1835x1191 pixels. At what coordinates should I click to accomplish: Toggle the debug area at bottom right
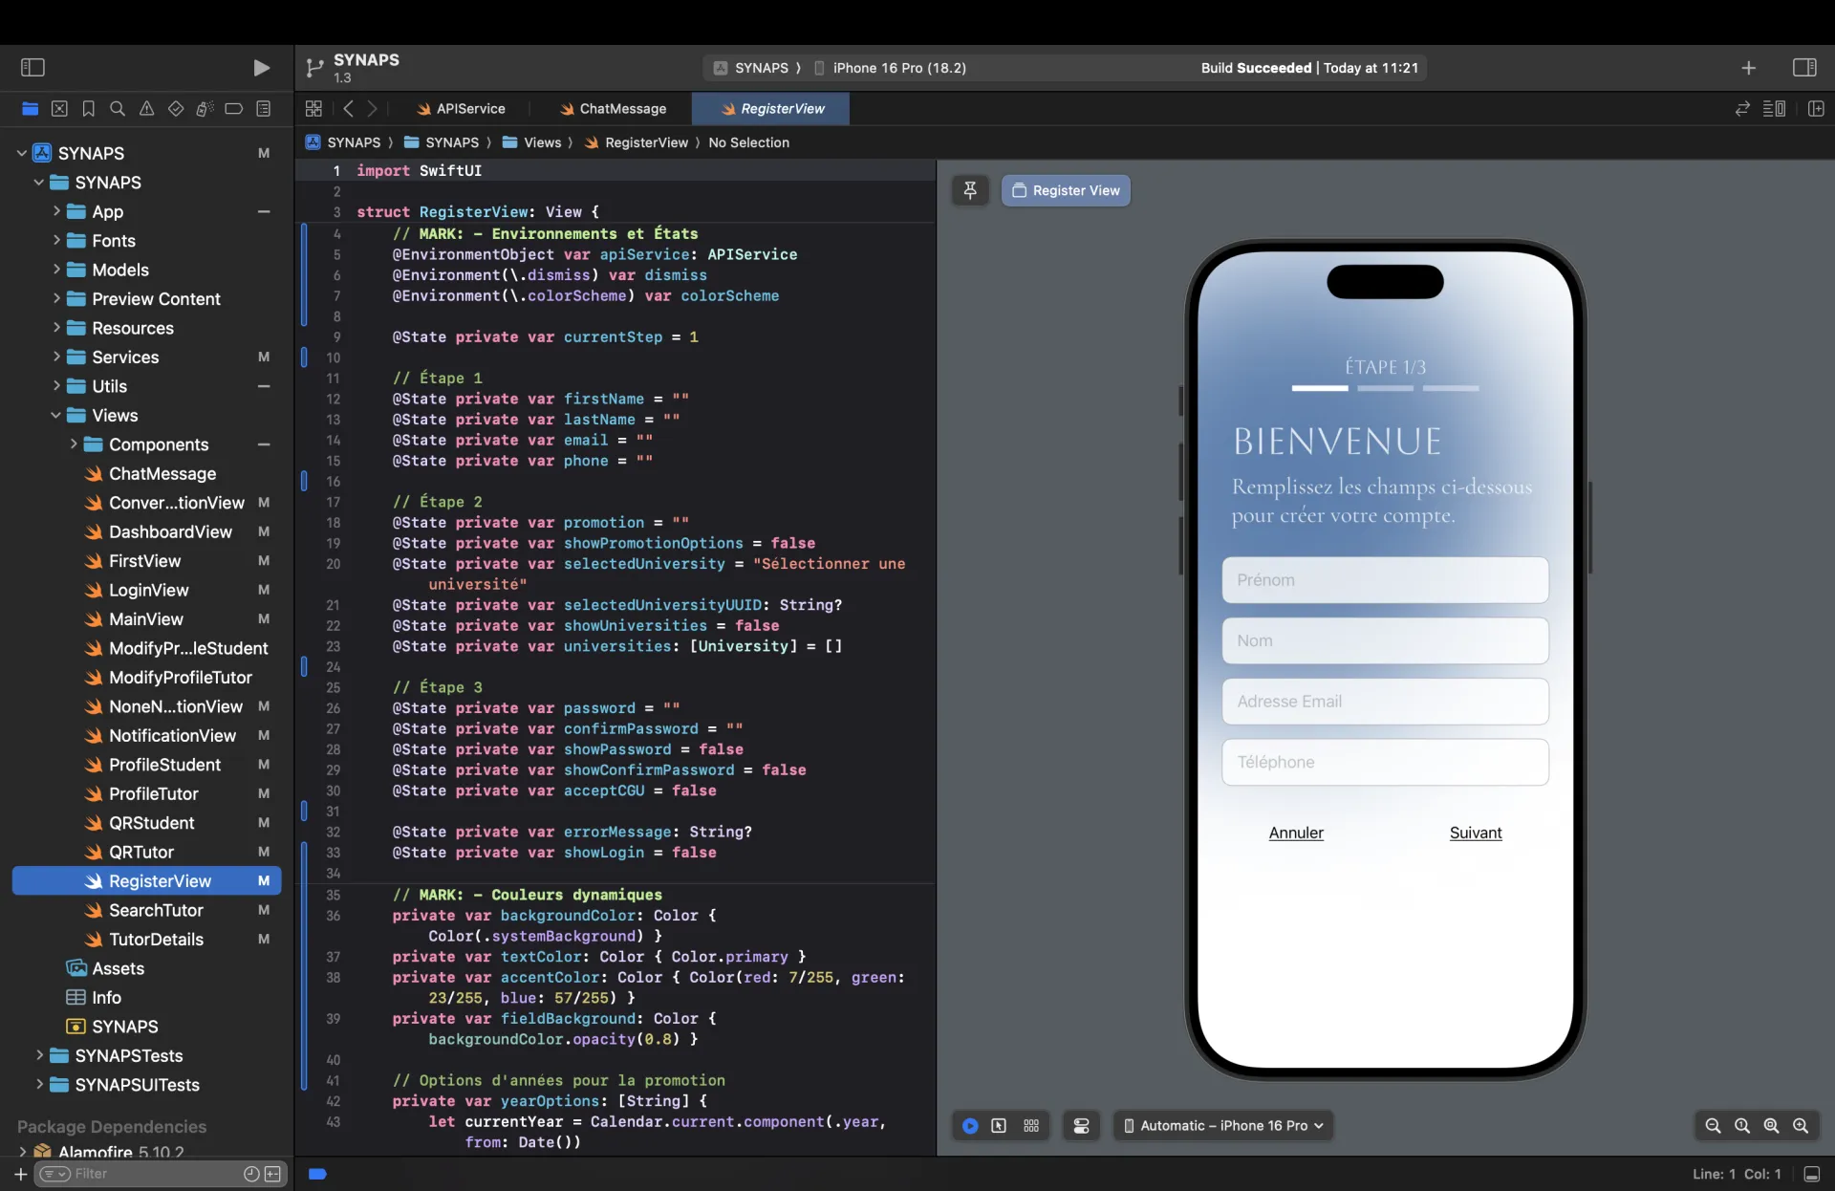point(1812,1174)
